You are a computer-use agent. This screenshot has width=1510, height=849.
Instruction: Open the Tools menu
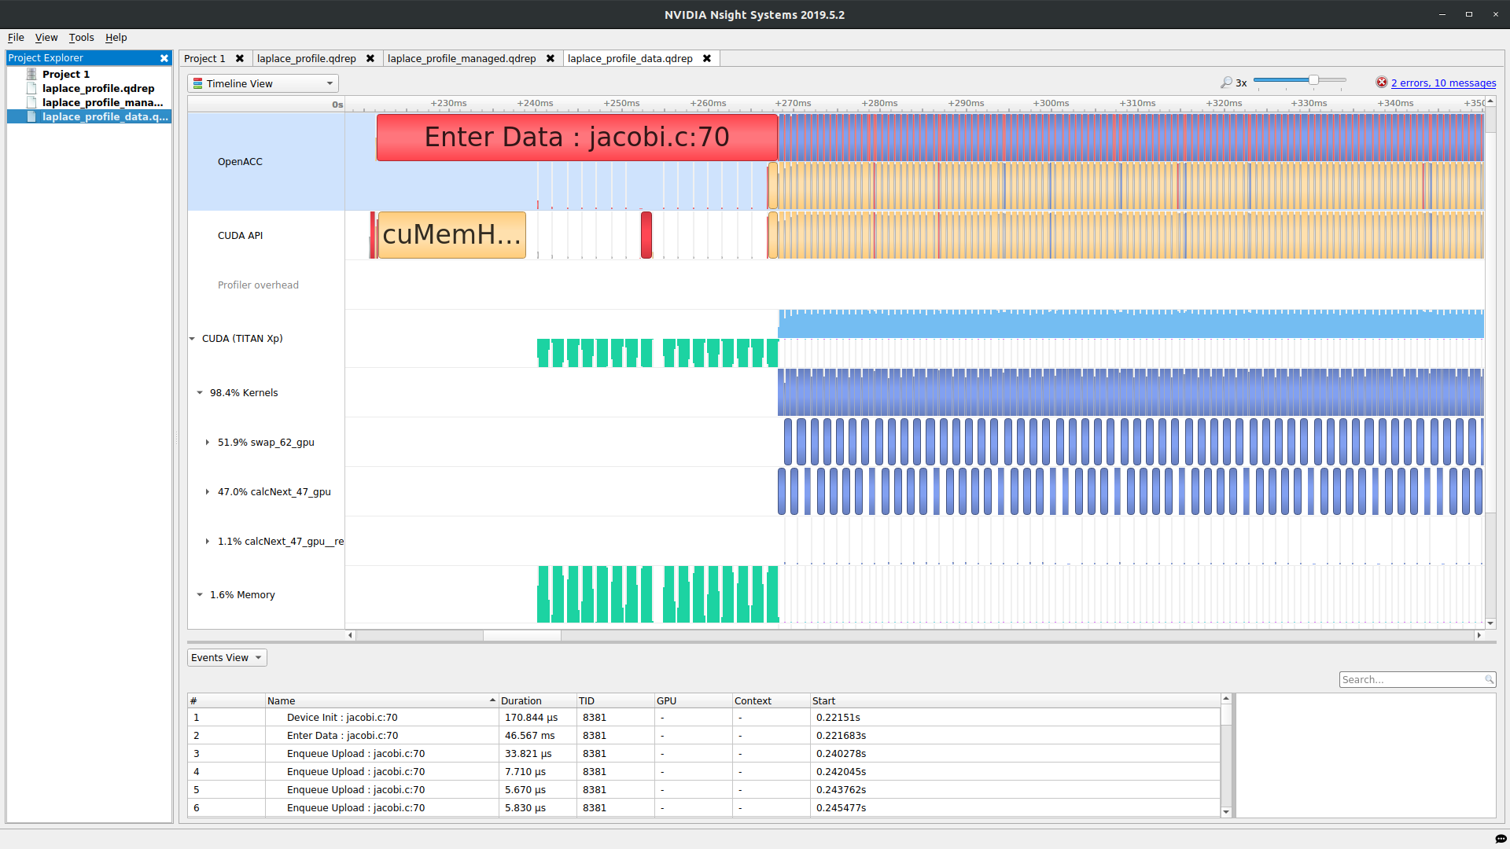pos(81,37)
